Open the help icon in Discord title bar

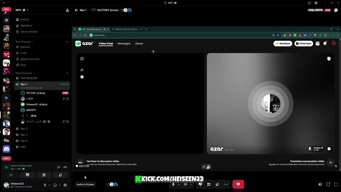[316, 3]
